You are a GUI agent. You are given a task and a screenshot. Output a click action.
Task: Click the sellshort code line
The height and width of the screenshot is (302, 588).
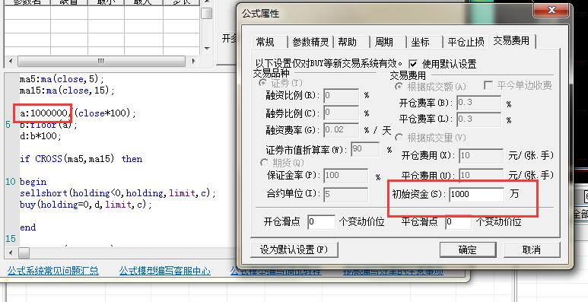tap(118, 193)
